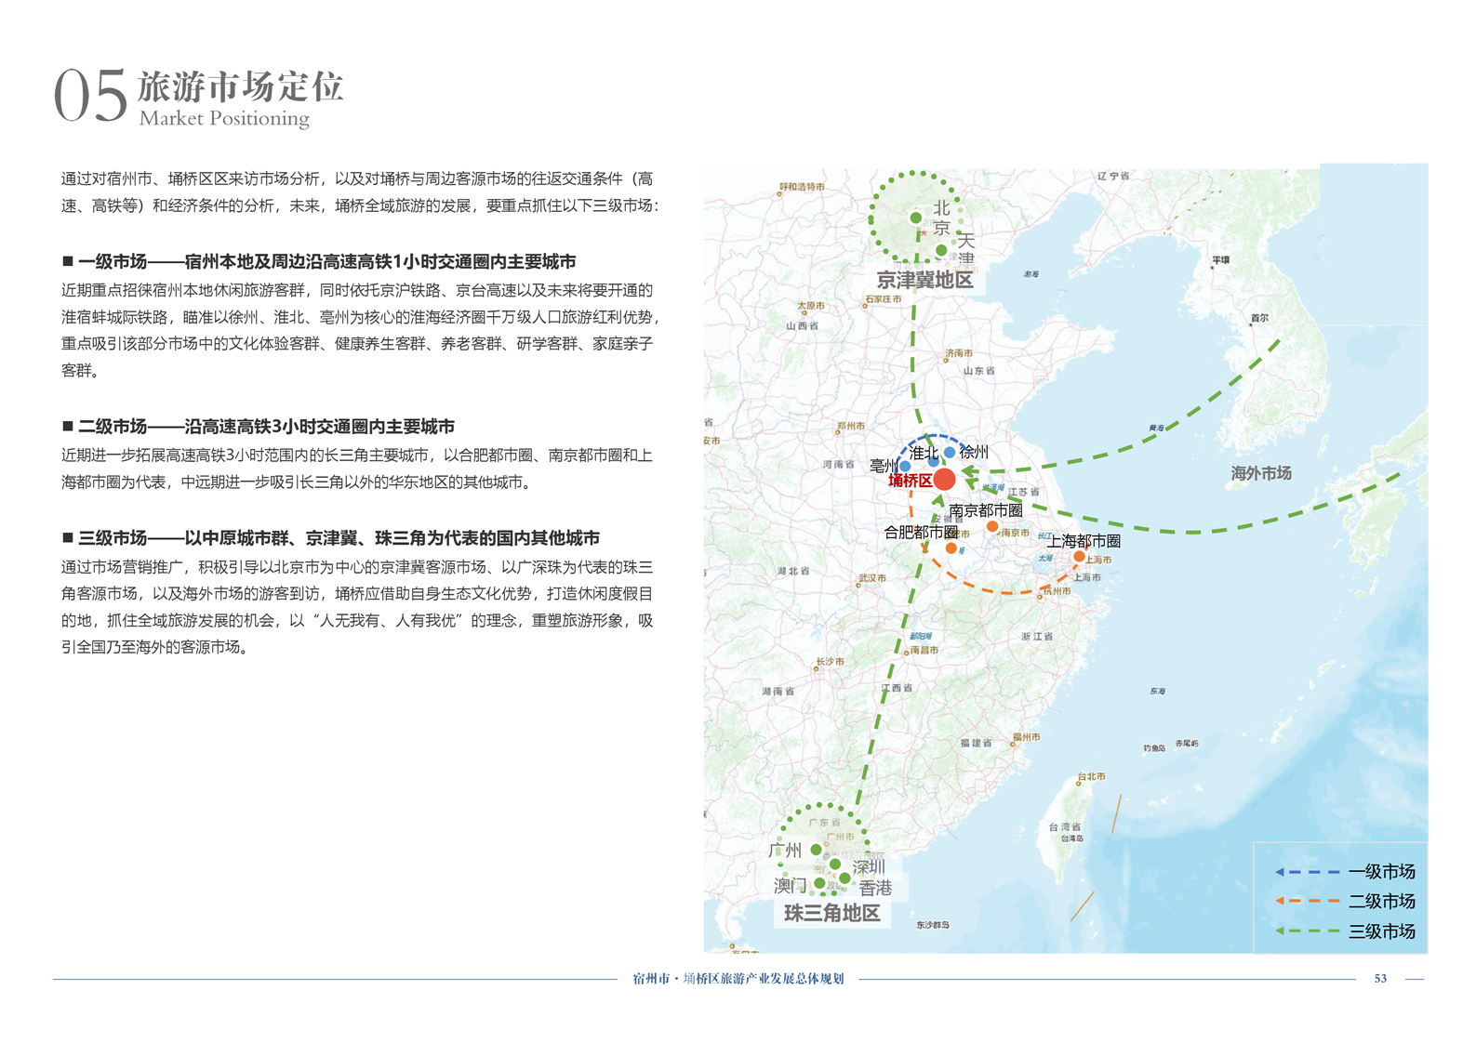Click the red 埇桥区 marker on map

tap(944, 479)
